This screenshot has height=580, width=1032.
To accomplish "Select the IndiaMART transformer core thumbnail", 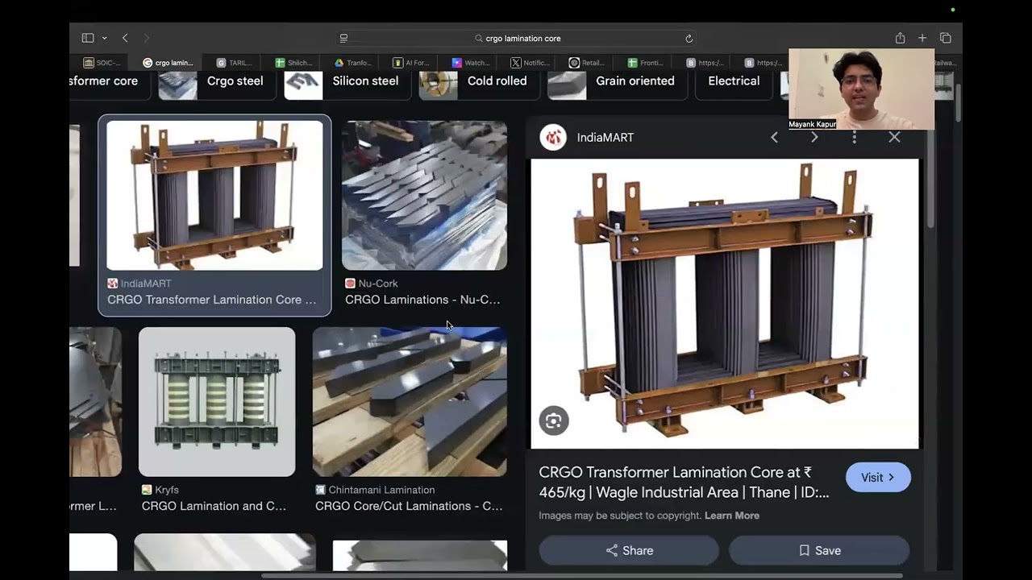I will 214,195.
